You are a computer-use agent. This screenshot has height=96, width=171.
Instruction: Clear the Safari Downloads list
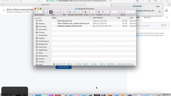(158, 6)
